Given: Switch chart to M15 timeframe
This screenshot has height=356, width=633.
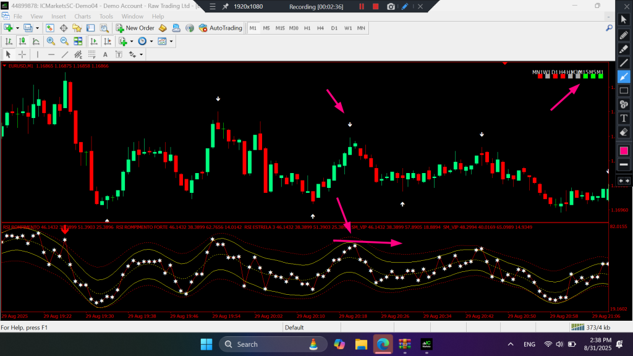Looking at the screenshot, I should pyautogui.click(x=280, y=28).
